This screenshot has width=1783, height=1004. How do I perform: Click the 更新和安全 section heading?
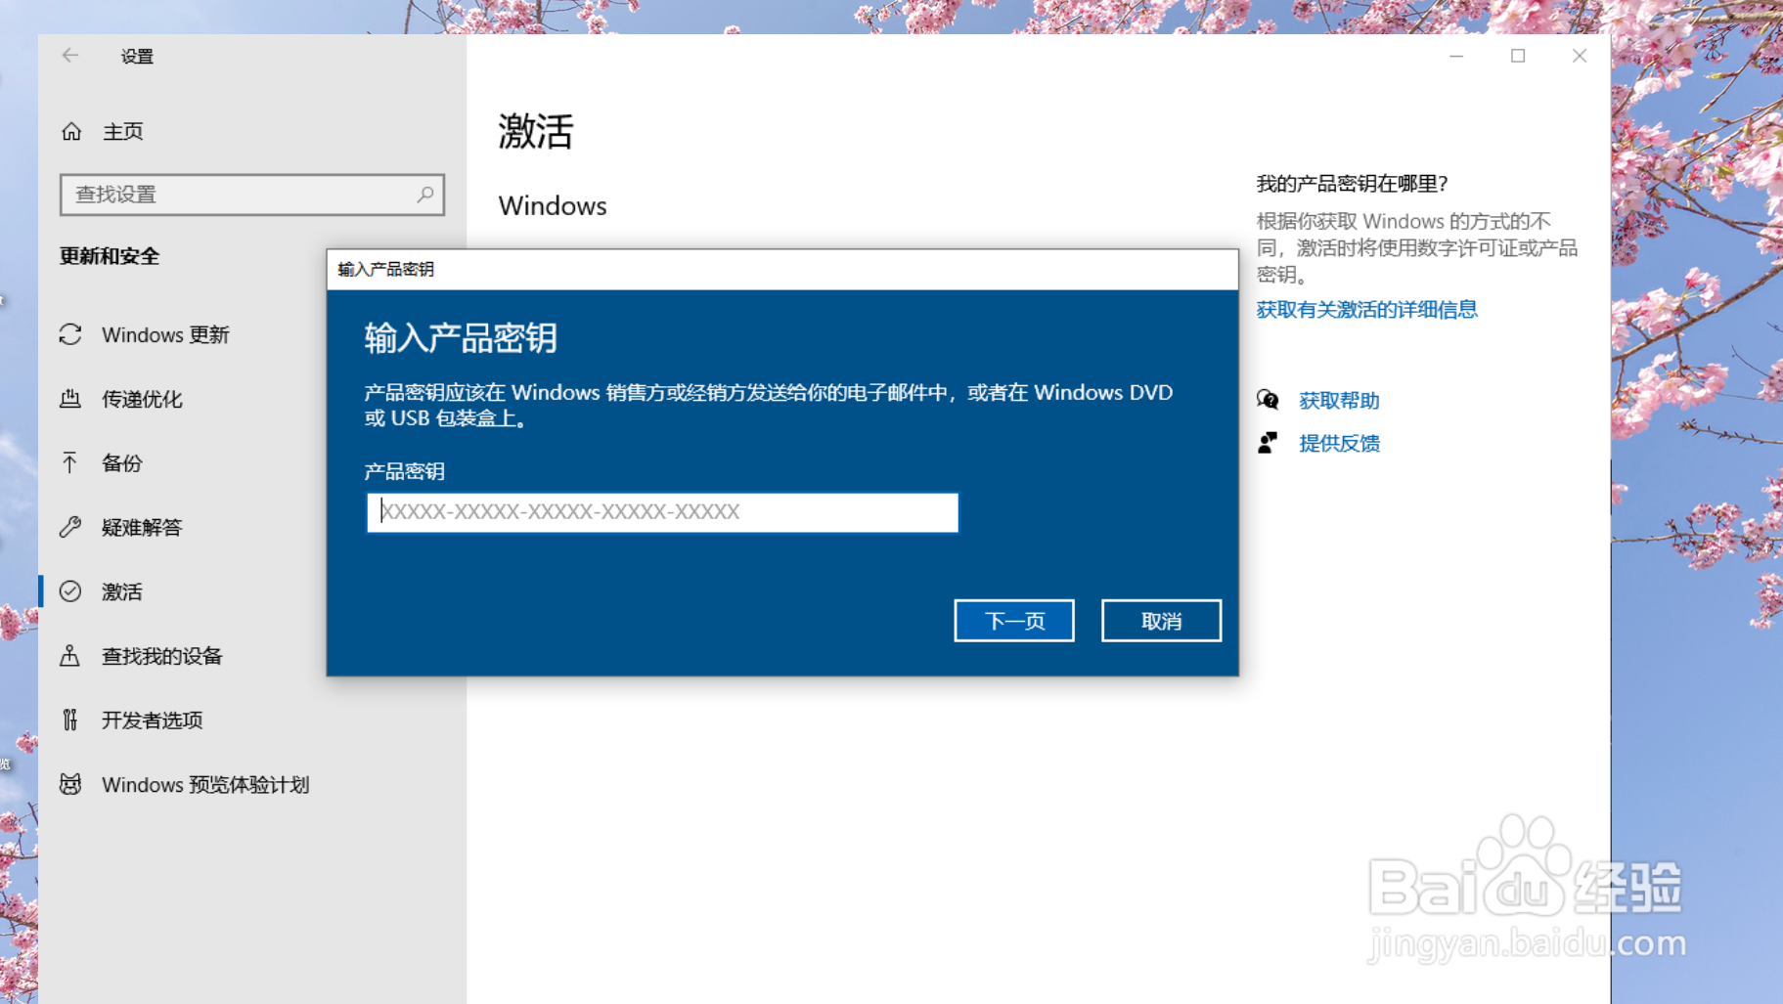coord(110,256)
